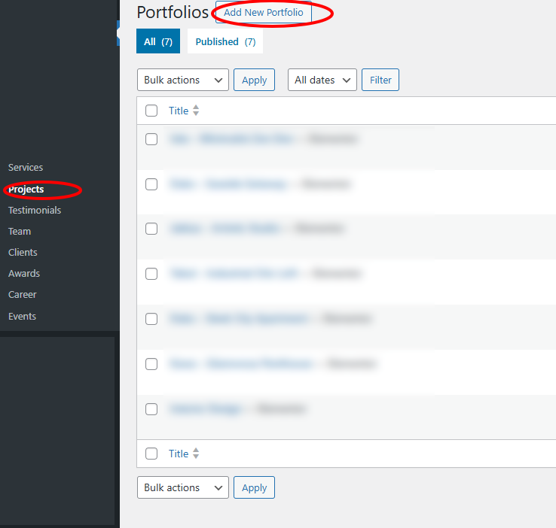
Task: Expand the All dates filter dropdown
Action: pos(322,80)
